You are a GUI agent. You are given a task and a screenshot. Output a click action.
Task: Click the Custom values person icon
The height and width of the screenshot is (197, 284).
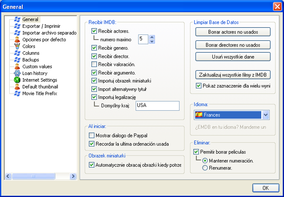point(18,66)
